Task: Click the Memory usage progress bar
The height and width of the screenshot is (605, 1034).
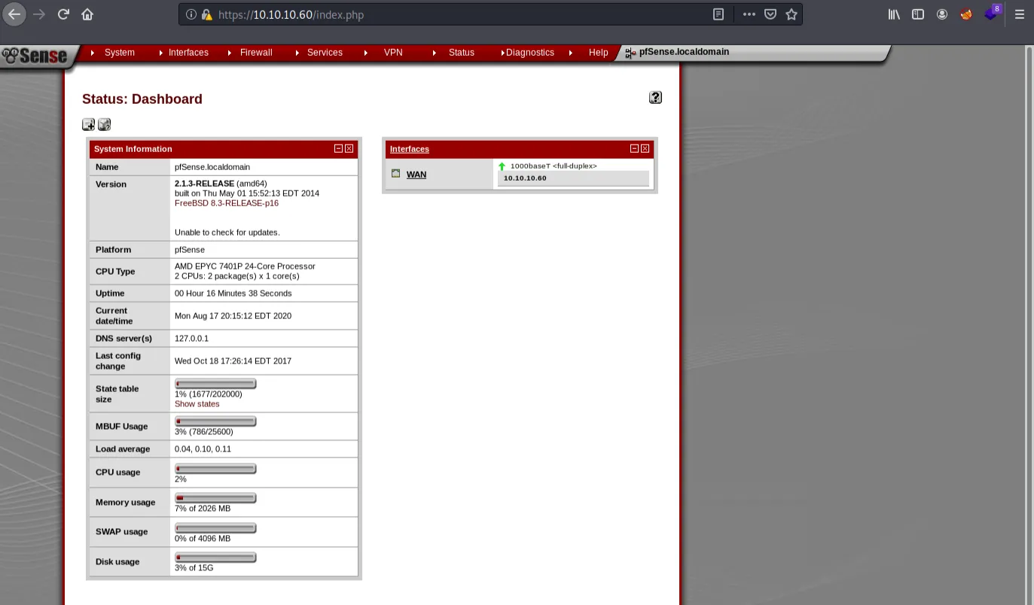Action: click(215, 498)
